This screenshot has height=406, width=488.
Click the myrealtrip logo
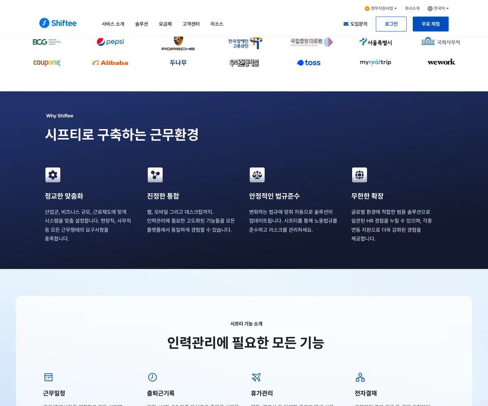coord(375,63)
